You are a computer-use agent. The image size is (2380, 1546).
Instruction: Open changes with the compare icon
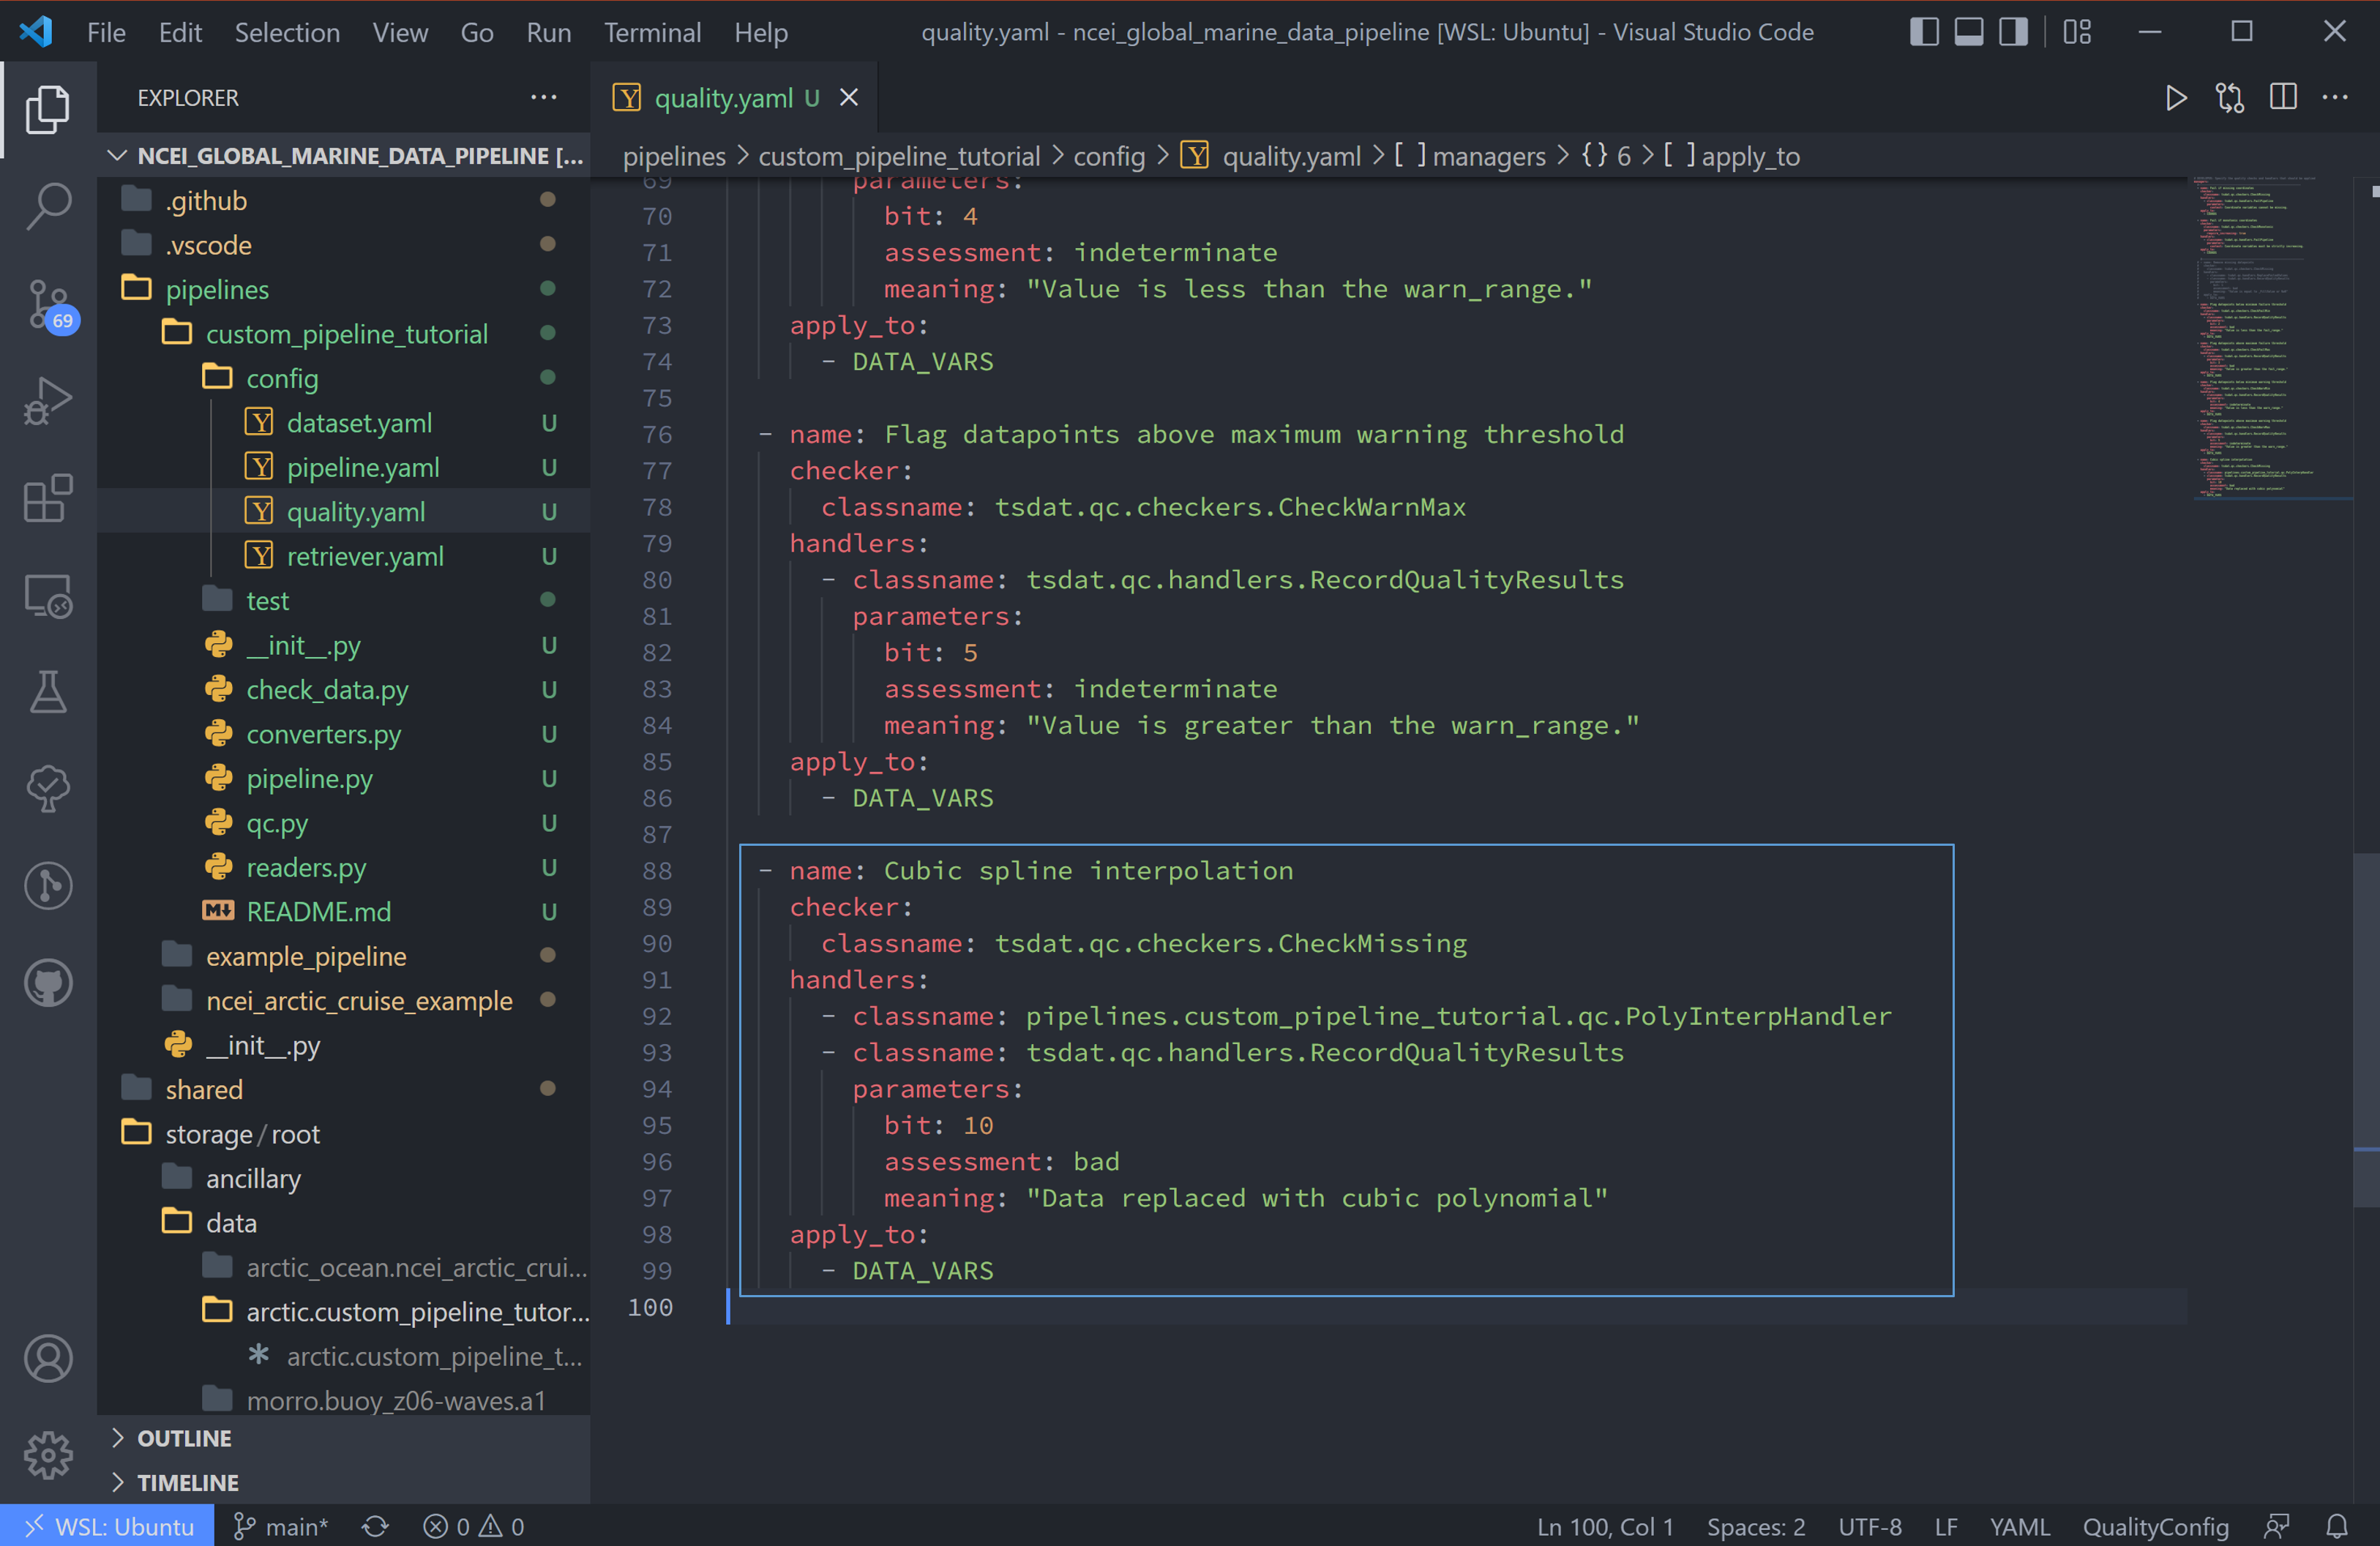2230,98
